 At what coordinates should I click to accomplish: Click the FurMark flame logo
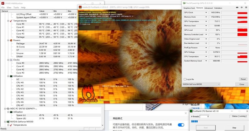tap(88, 94)
